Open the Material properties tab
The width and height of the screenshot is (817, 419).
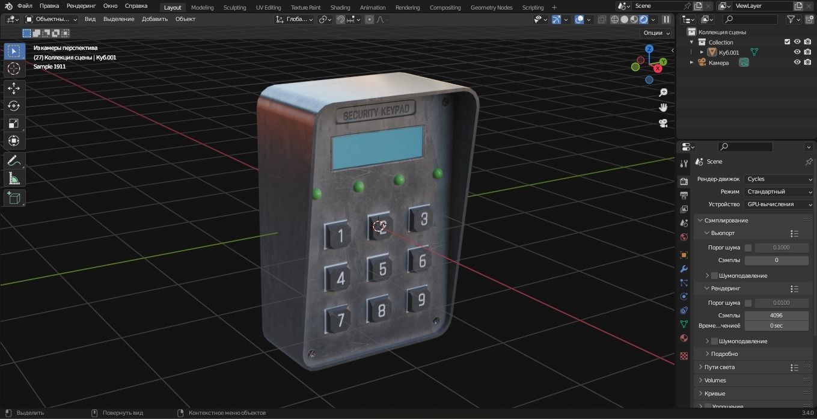coord(684,338)
